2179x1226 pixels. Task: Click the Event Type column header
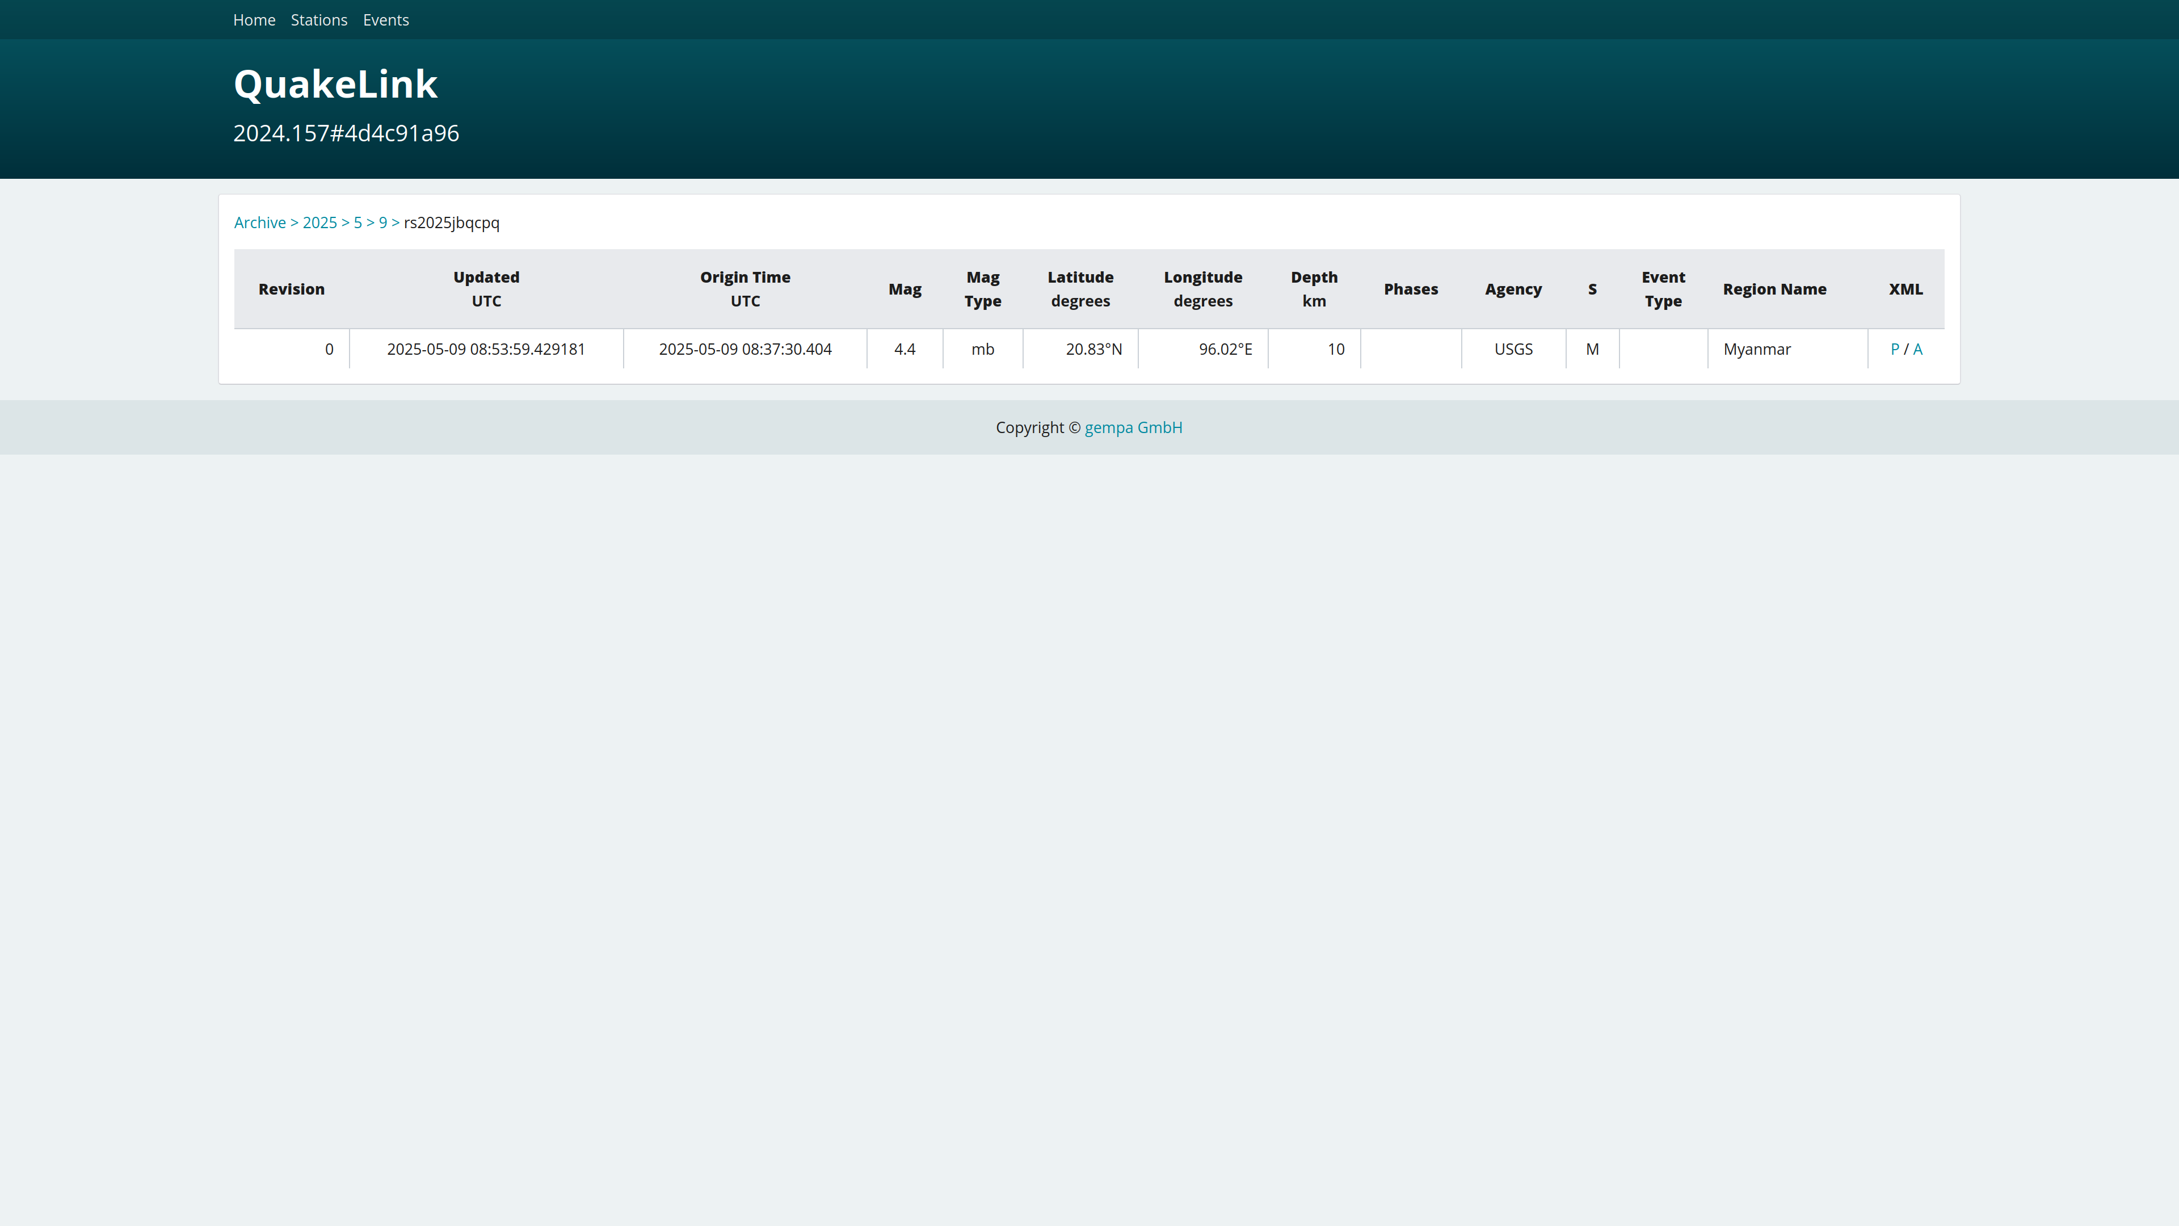click(1663, 288)
